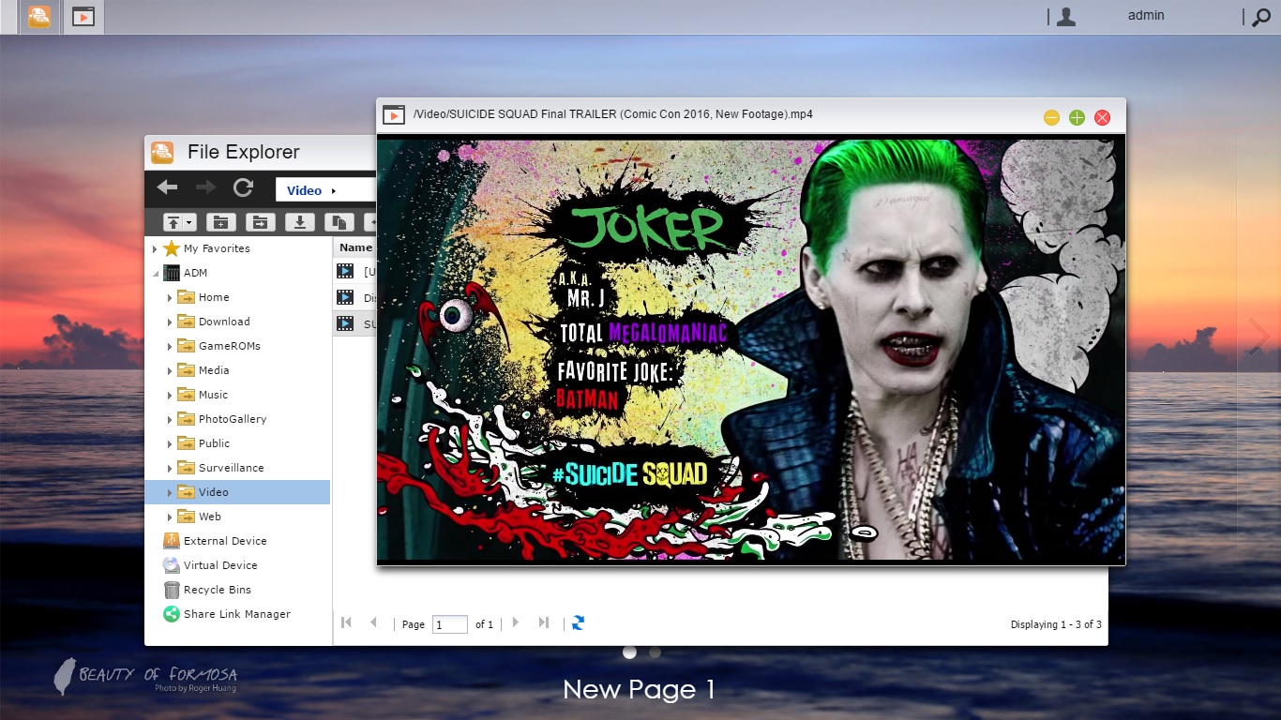Go forward in File Explorer

click(x=205, y=187)
